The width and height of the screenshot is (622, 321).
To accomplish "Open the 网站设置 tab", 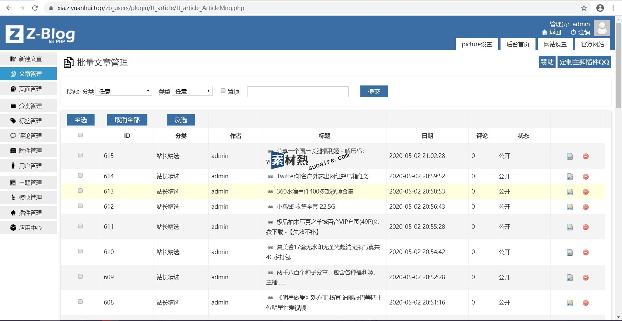I will [555, 44].
